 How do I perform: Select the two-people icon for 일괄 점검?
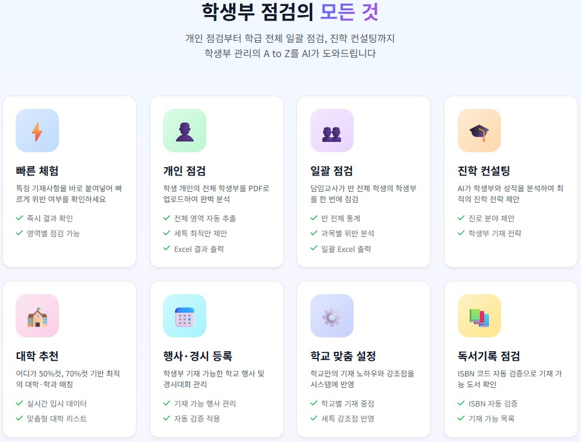(332, 130)
